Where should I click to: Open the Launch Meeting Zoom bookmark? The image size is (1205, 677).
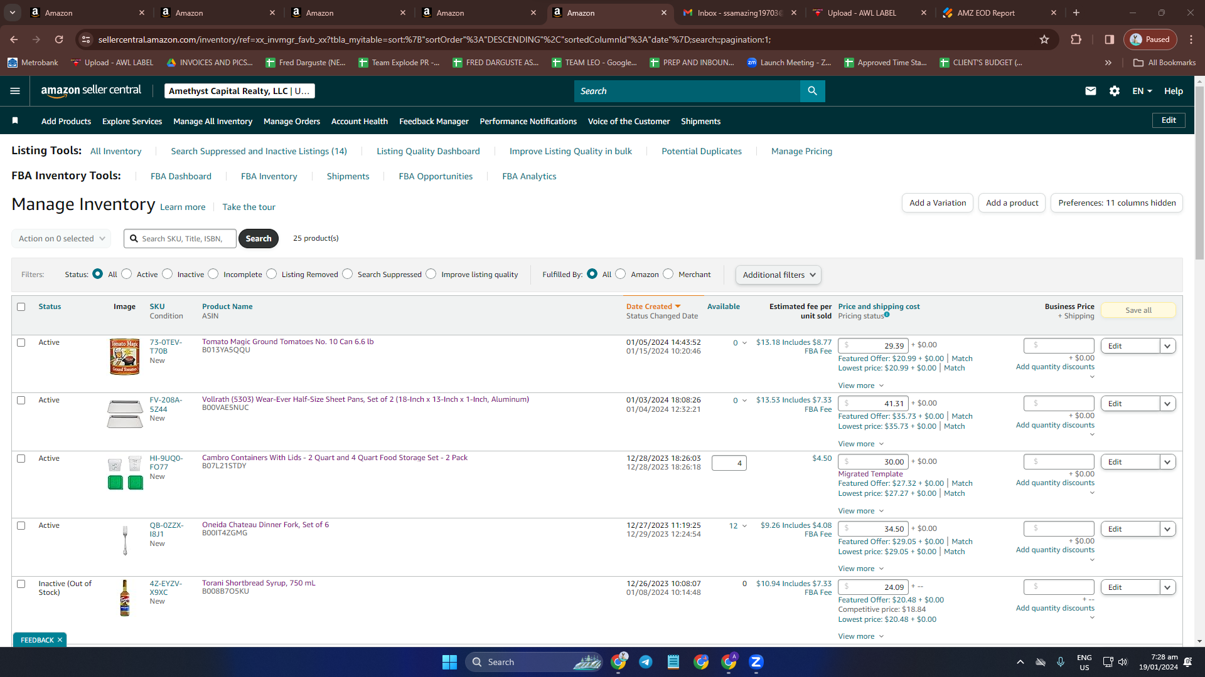point(789,63)
